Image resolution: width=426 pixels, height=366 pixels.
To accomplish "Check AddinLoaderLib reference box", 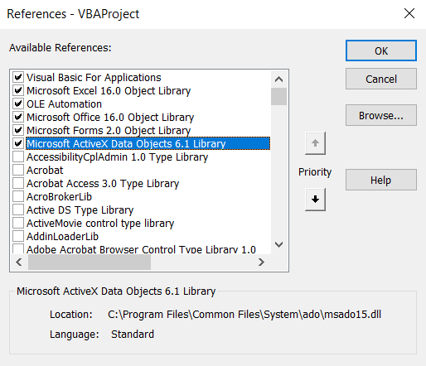I will (18, 236).
